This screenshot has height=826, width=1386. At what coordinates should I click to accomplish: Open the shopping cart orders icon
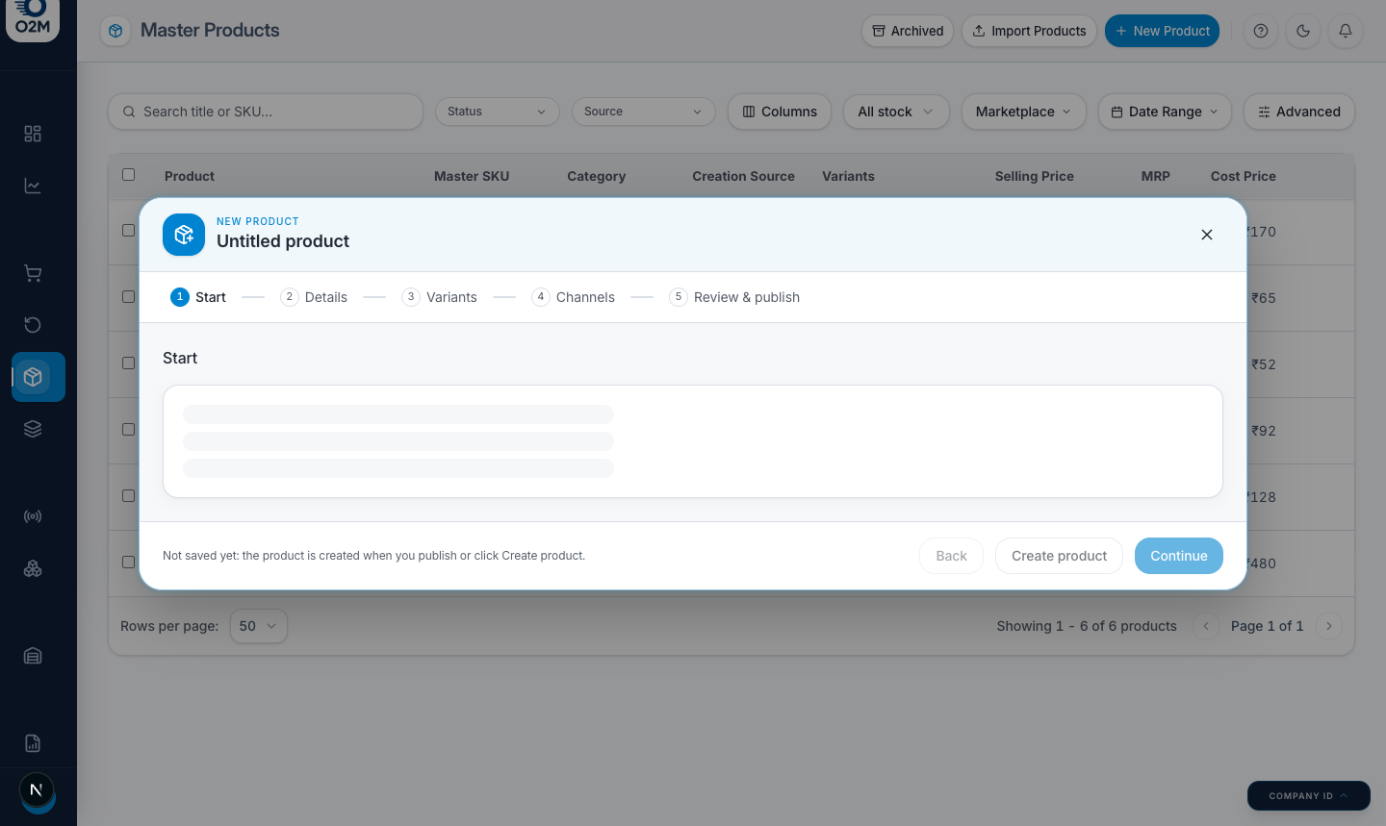(33, 273)
